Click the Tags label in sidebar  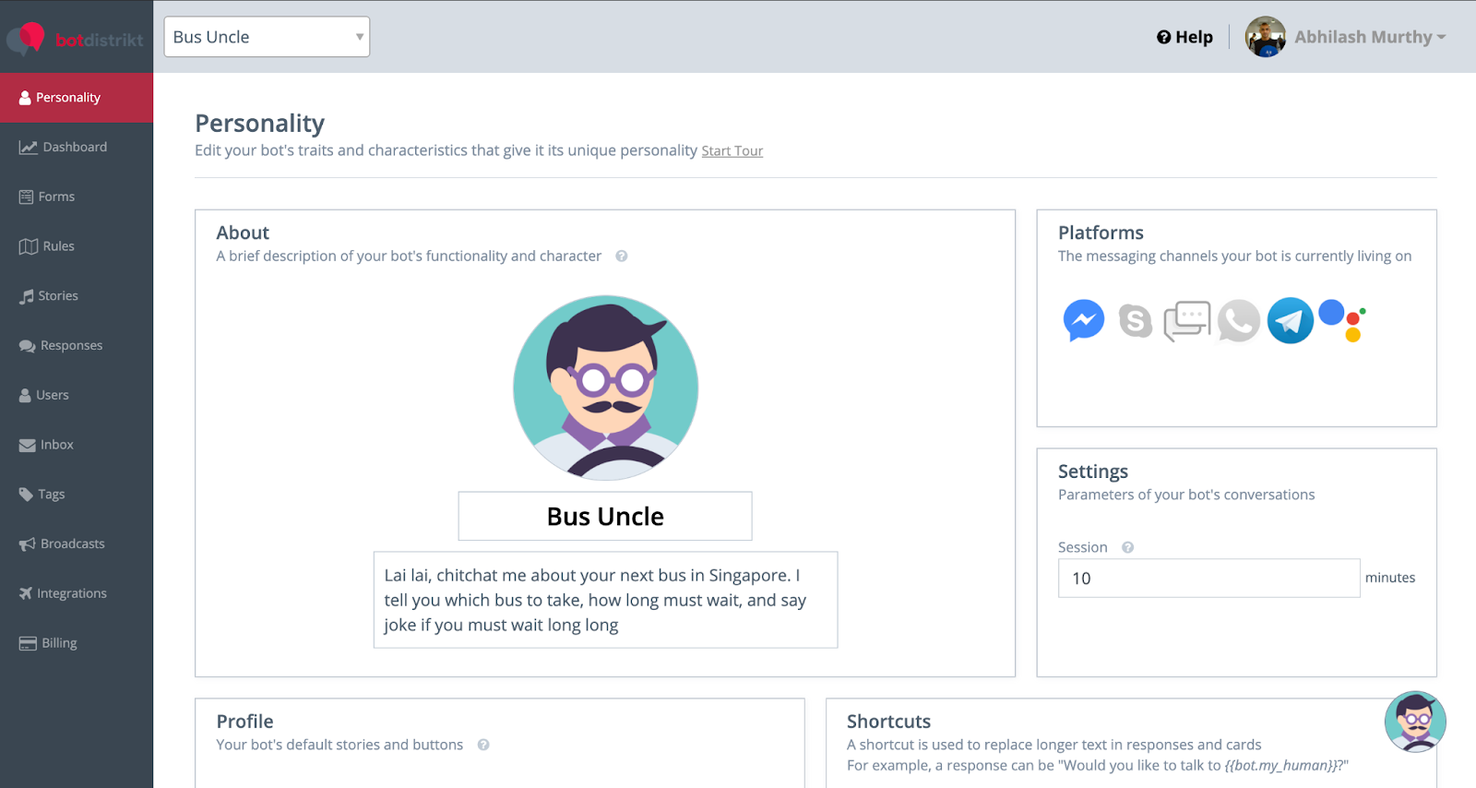[x=52, y=495]
